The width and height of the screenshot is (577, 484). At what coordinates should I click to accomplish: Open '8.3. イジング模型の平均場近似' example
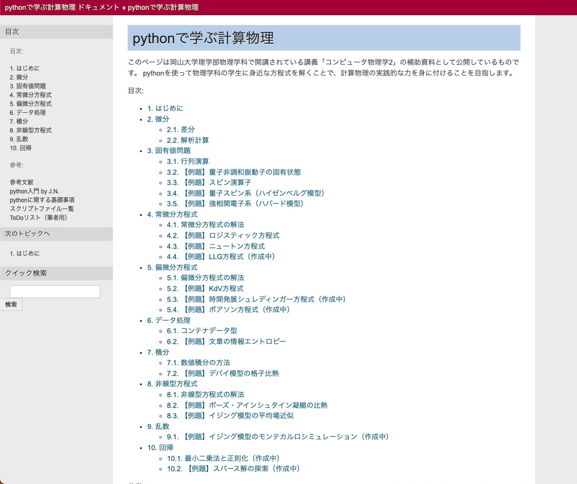230,416
